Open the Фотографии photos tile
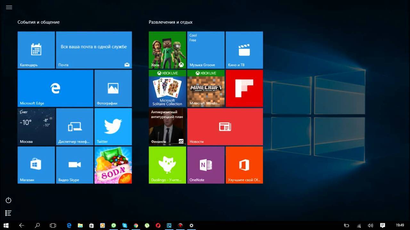This screenshot has height=230, width=410. pyautogui.click(x=113, y=88)
